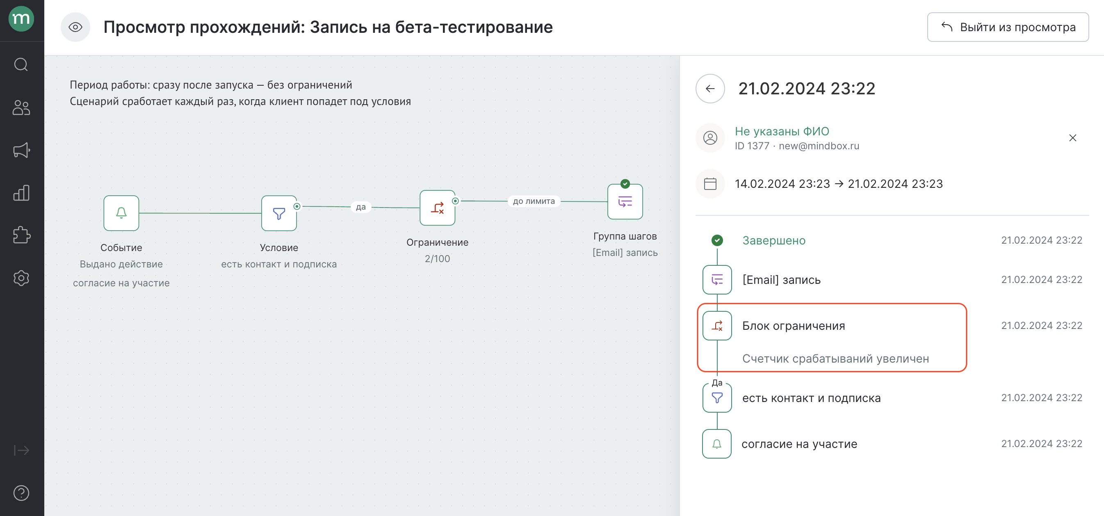Image resolution: width=1104 pixels, height=516 pixels.
Task: Click green check badge on Группа шагов
Action: tap(625, 184)
